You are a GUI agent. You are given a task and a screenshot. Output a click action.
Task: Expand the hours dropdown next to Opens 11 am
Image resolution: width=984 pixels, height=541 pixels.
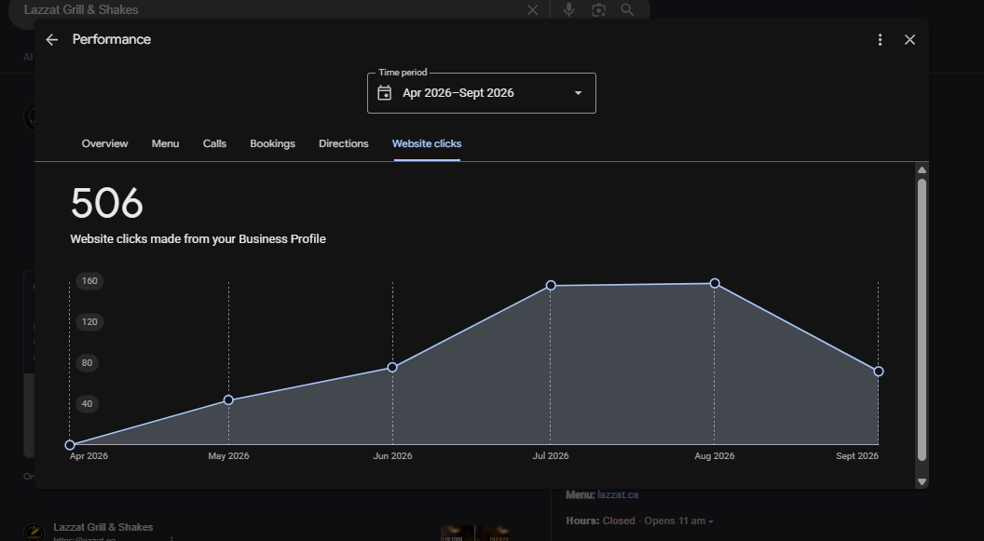(x=711, y=521)
